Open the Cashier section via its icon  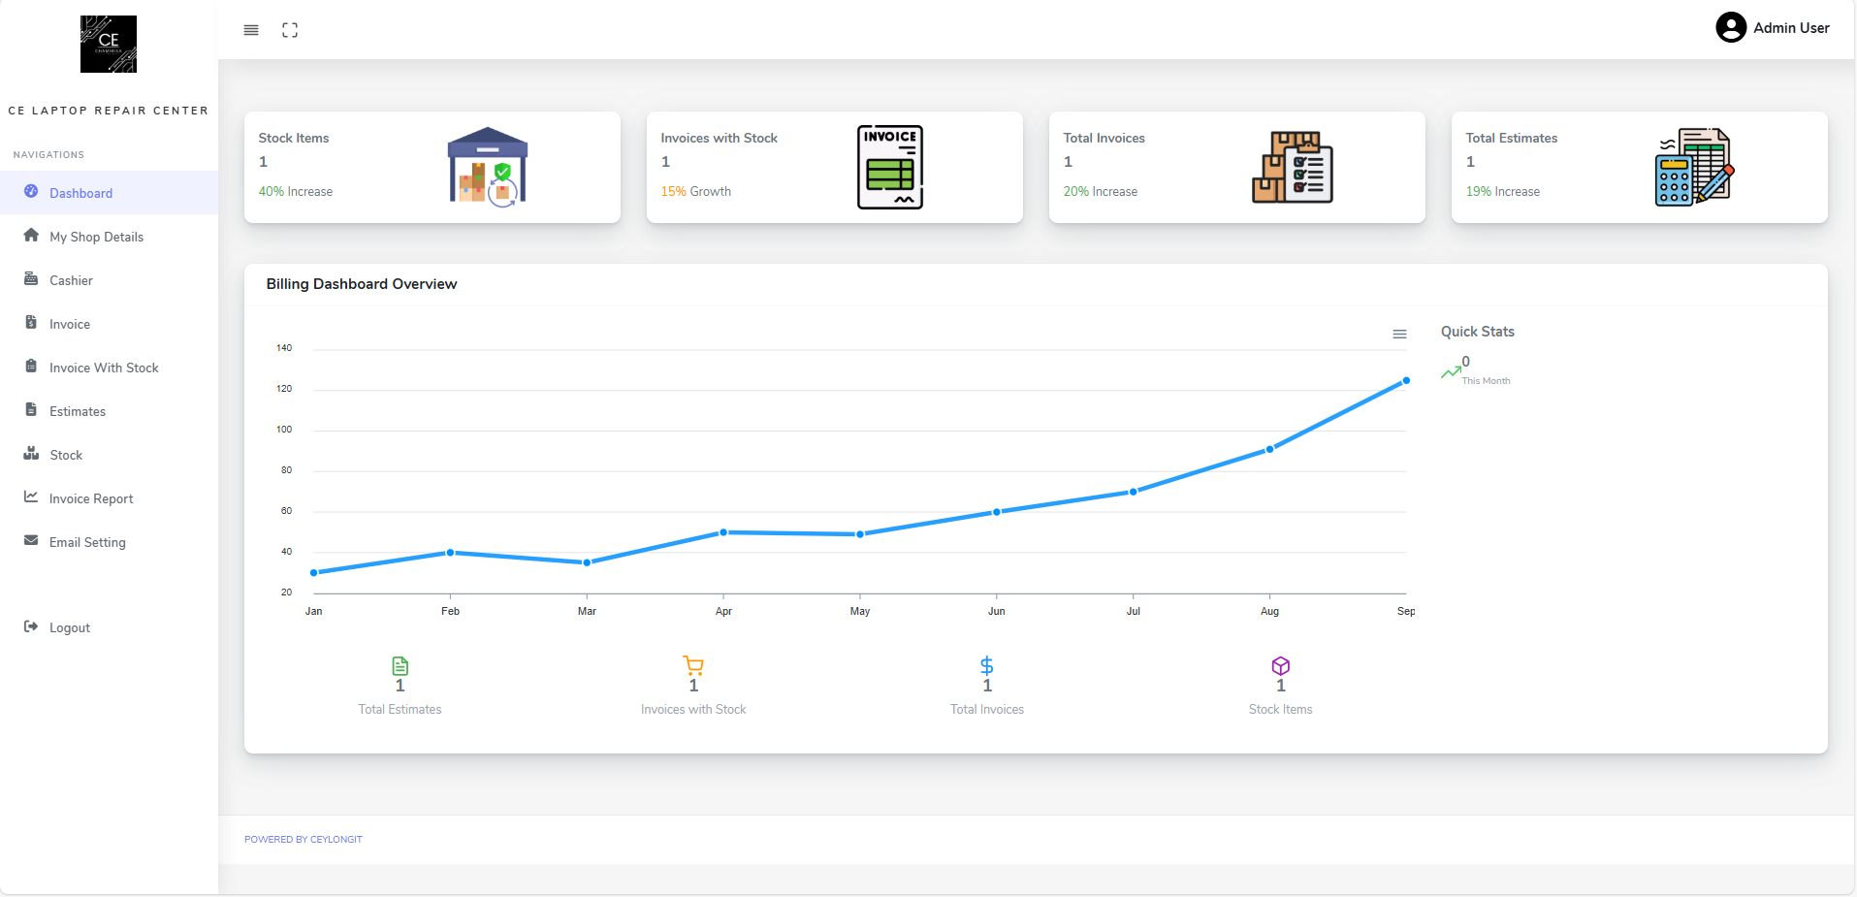point(30,279)
